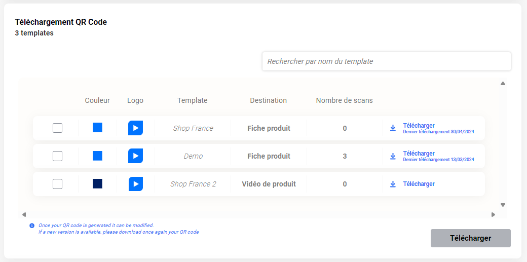Click Télécharger link in the Demo row
This screenshot has height=262, width=527.
tap(419, 154)
